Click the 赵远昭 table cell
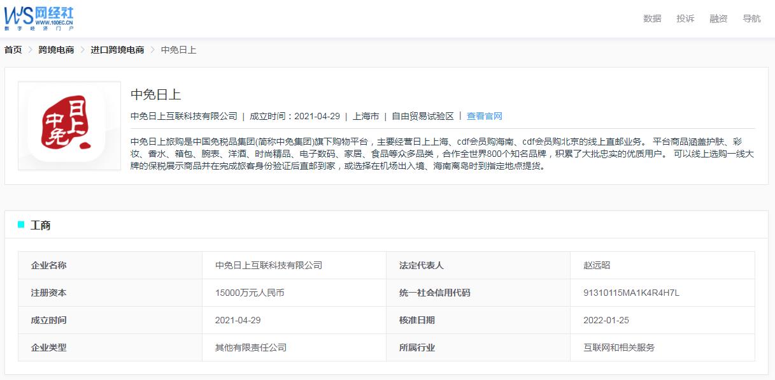The width and height of the screenshot is (775, 380). (x=662, y=265)
